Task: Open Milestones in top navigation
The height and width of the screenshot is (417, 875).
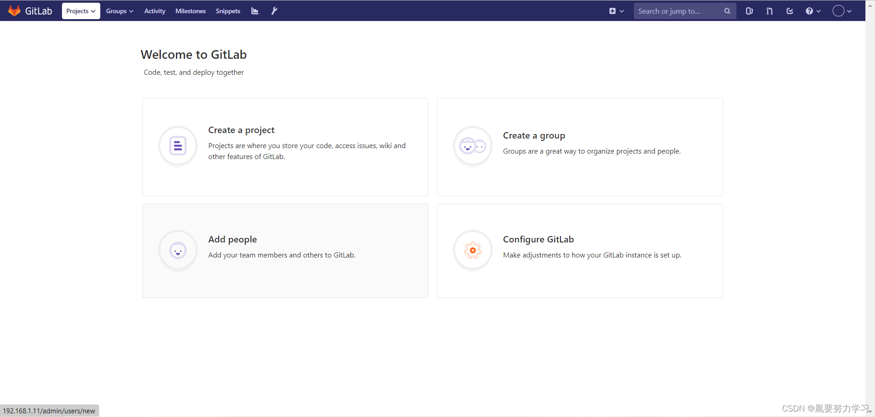Action: click(190, 11)
